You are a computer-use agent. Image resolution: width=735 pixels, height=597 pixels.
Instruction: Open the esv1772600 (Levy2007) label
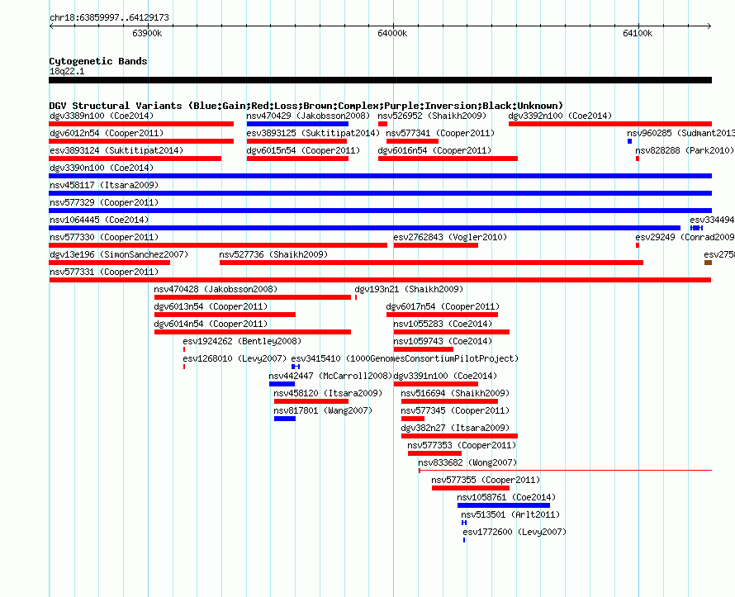coord(514,532)
